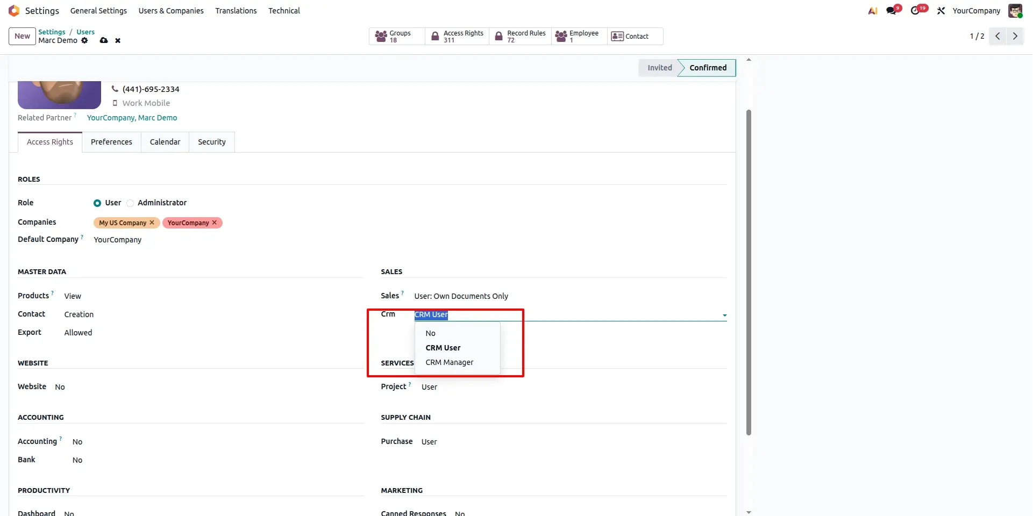This screenshot has height=516, width=1033.
Task: Select the Administrator role radio button
Action: 130,203
